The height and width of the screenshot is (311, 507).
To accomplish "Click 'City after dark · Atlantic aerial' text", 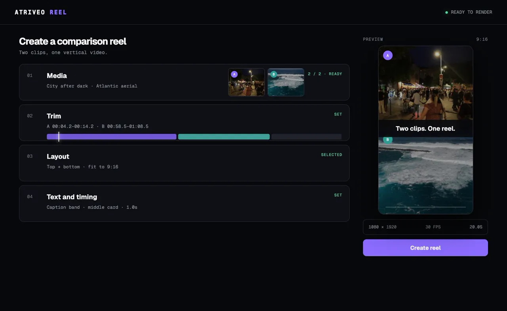I will click(92, 86).
